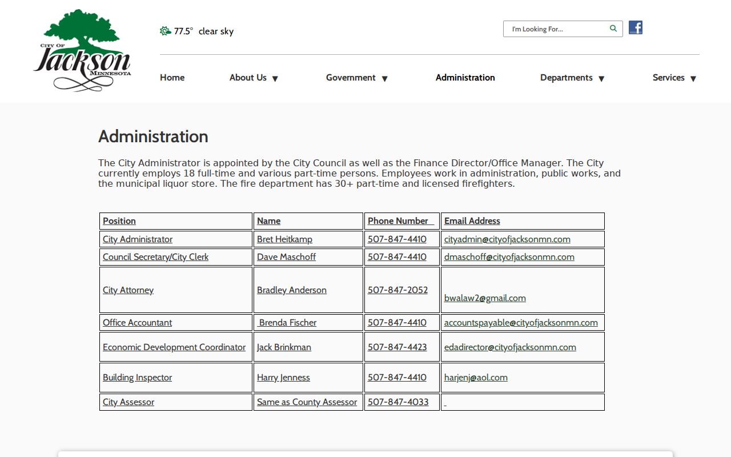Image resolution: width=731 pixels, height=457 pixels.
Task: Click the harjenj@aol.com email link
Action: 476,378
